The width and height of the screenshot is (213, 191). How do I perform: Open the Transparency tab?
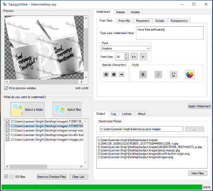tap(179, 21)
